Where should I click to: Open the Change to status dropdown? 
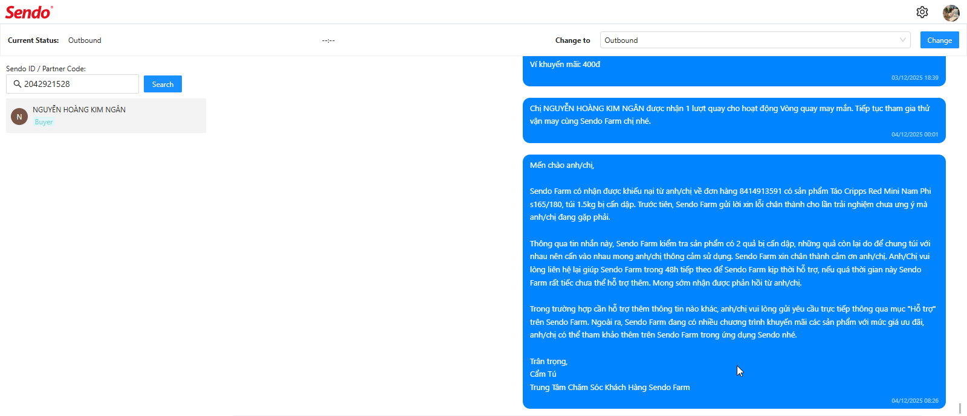755,40
